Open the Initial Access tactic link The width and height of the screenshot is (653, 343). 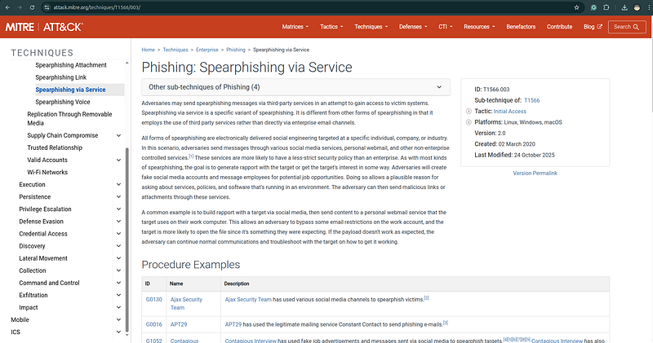click(x=509, y=112)
